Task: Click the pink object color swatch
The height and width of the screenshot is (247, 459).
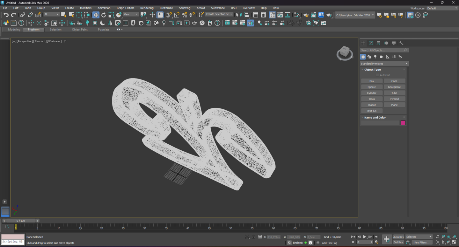Action: [403, 123]
